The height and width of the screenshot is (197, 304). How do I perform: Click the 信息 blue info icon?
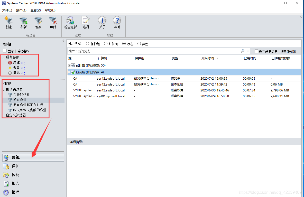pyautogui.click(x=10, y=73)
